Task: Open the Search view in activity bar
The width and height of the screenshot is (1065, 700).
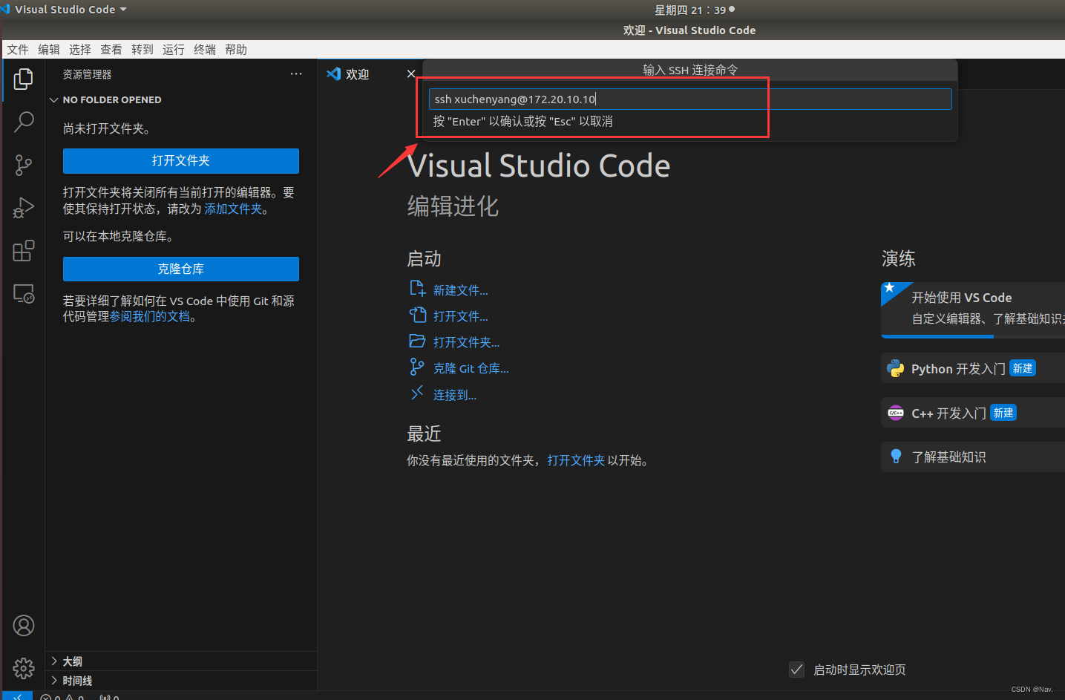Action: 24,122
